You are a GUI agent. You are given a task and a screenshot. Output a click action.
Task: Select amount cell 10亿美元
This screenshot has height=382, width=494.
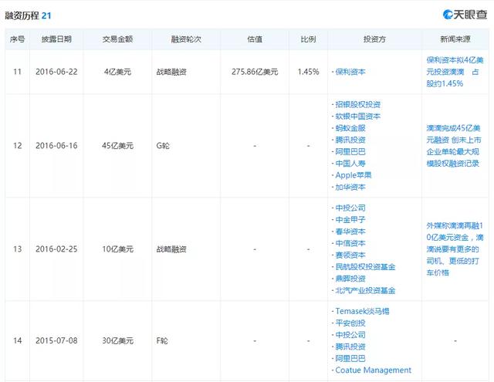tap(117, 249)
